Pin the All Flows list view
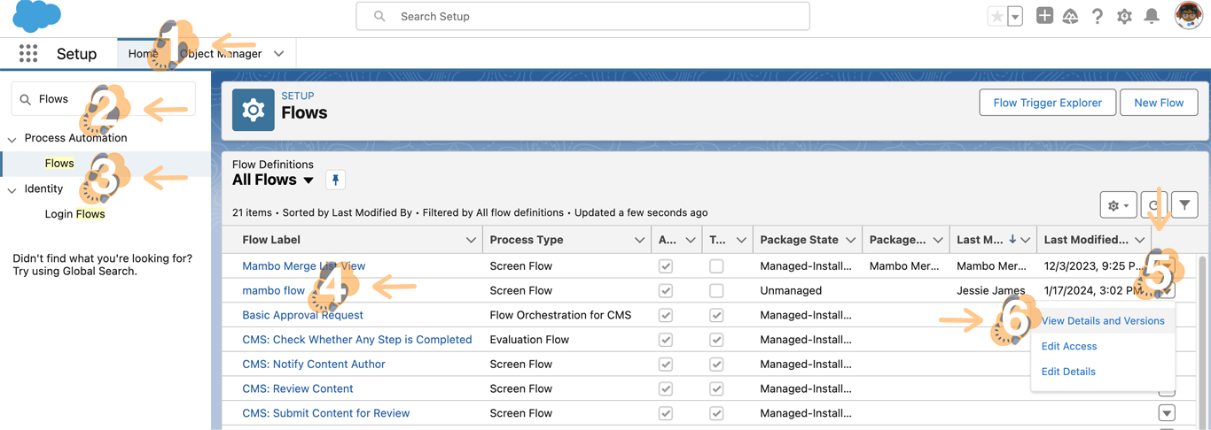Image resolution: width=1211 pixels, height=430 pixels. [335, 180]
